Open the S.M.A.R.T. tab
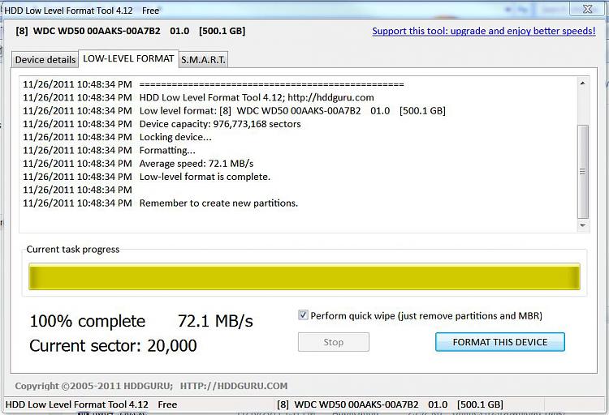Image resolution: width=609 pixels, height=415 pixels. point(203,60)
